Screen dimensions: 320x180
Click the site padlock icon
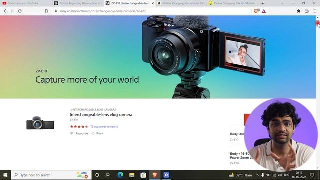coord(56,11)
